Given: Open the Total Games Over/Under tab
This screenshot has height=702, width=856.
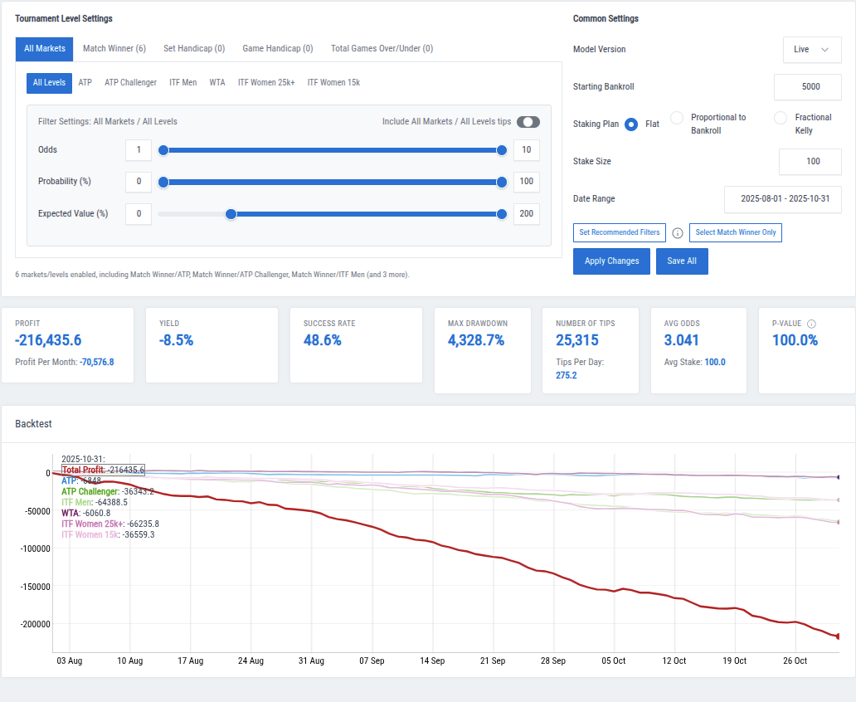Looking at the screenshot, I should tap(382, 48).
